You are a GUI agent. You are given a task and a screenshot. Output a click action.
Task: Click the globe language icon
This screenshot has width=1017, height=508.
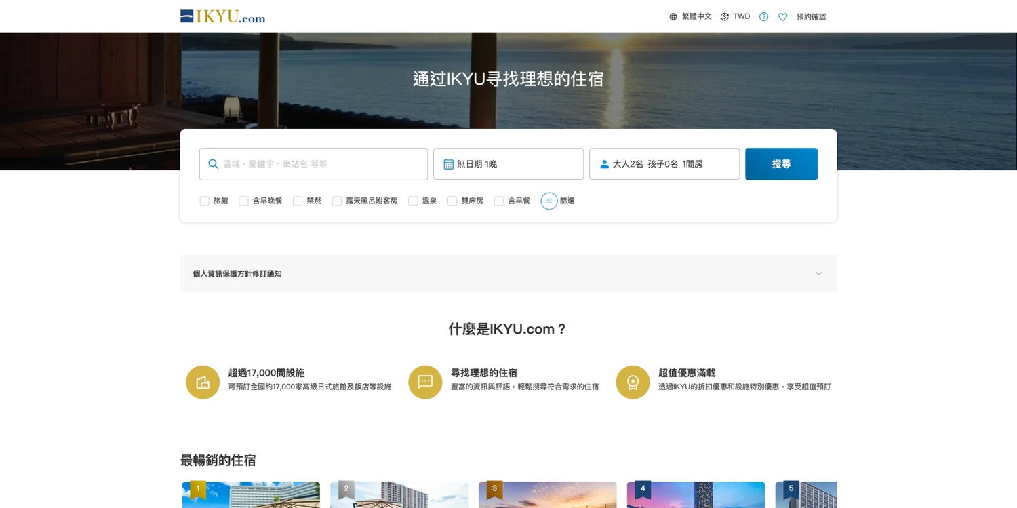pyautogui.click(x=673, y=17)
